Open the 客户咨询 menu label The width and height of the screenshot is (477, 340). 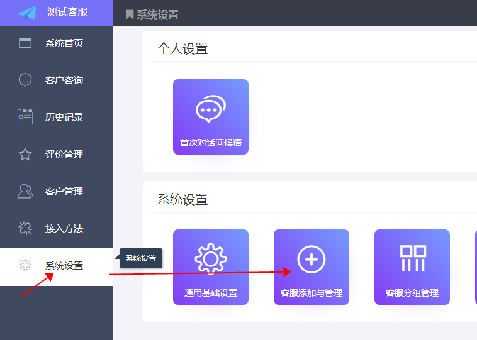coord(64,80)
